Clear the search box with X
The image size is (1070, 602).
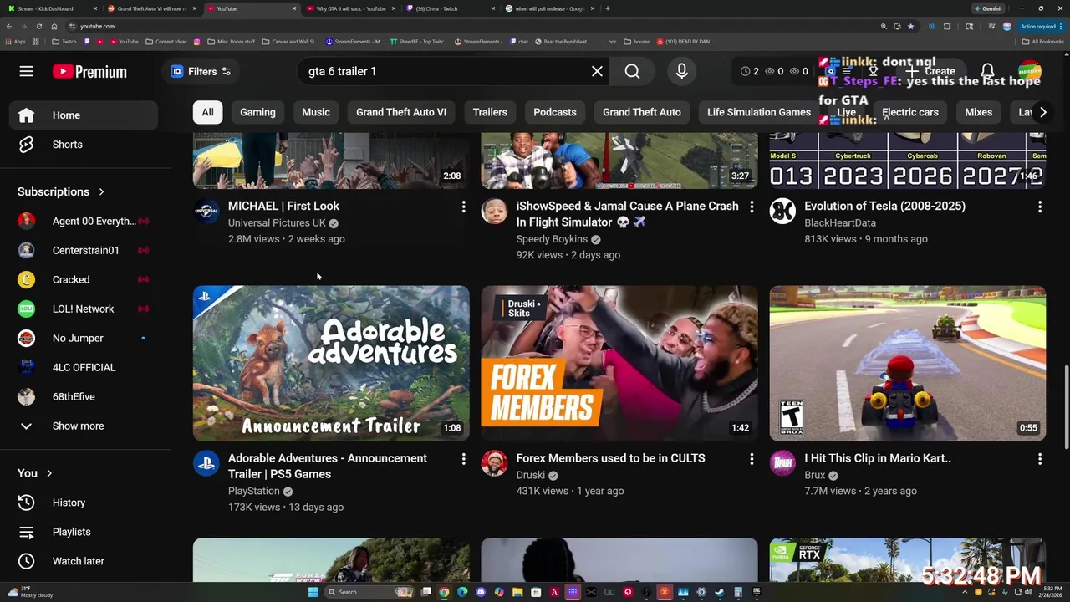[x=597, y=71]
